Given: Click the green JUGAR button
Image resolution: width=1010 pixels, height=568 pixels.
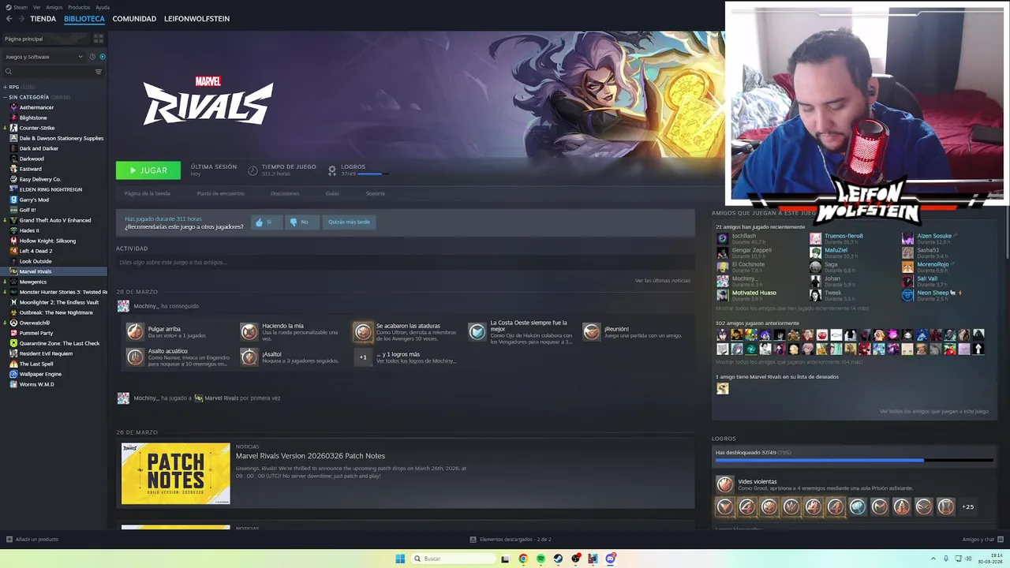Looking at the screenshot, I should pyautogui.click(x=148, y=170).
